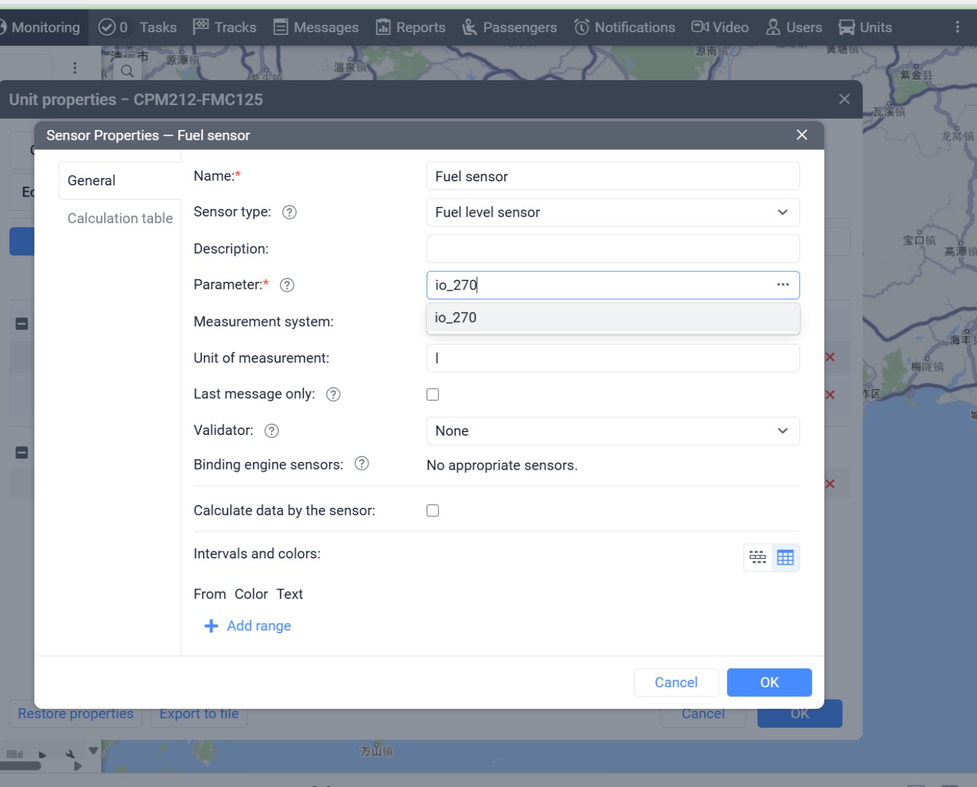The height and width of the screenshot is (787, 977).
Task: Switch intervals to scale view icon
Action: 757,558
